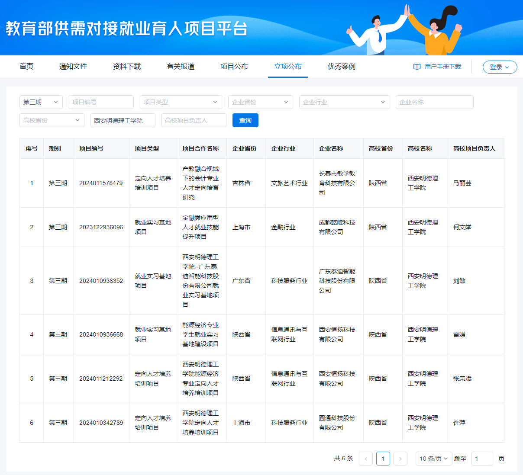Viewport: 523px width, 475px height.
Task: Click the 查询 search button
Action: 245,120
